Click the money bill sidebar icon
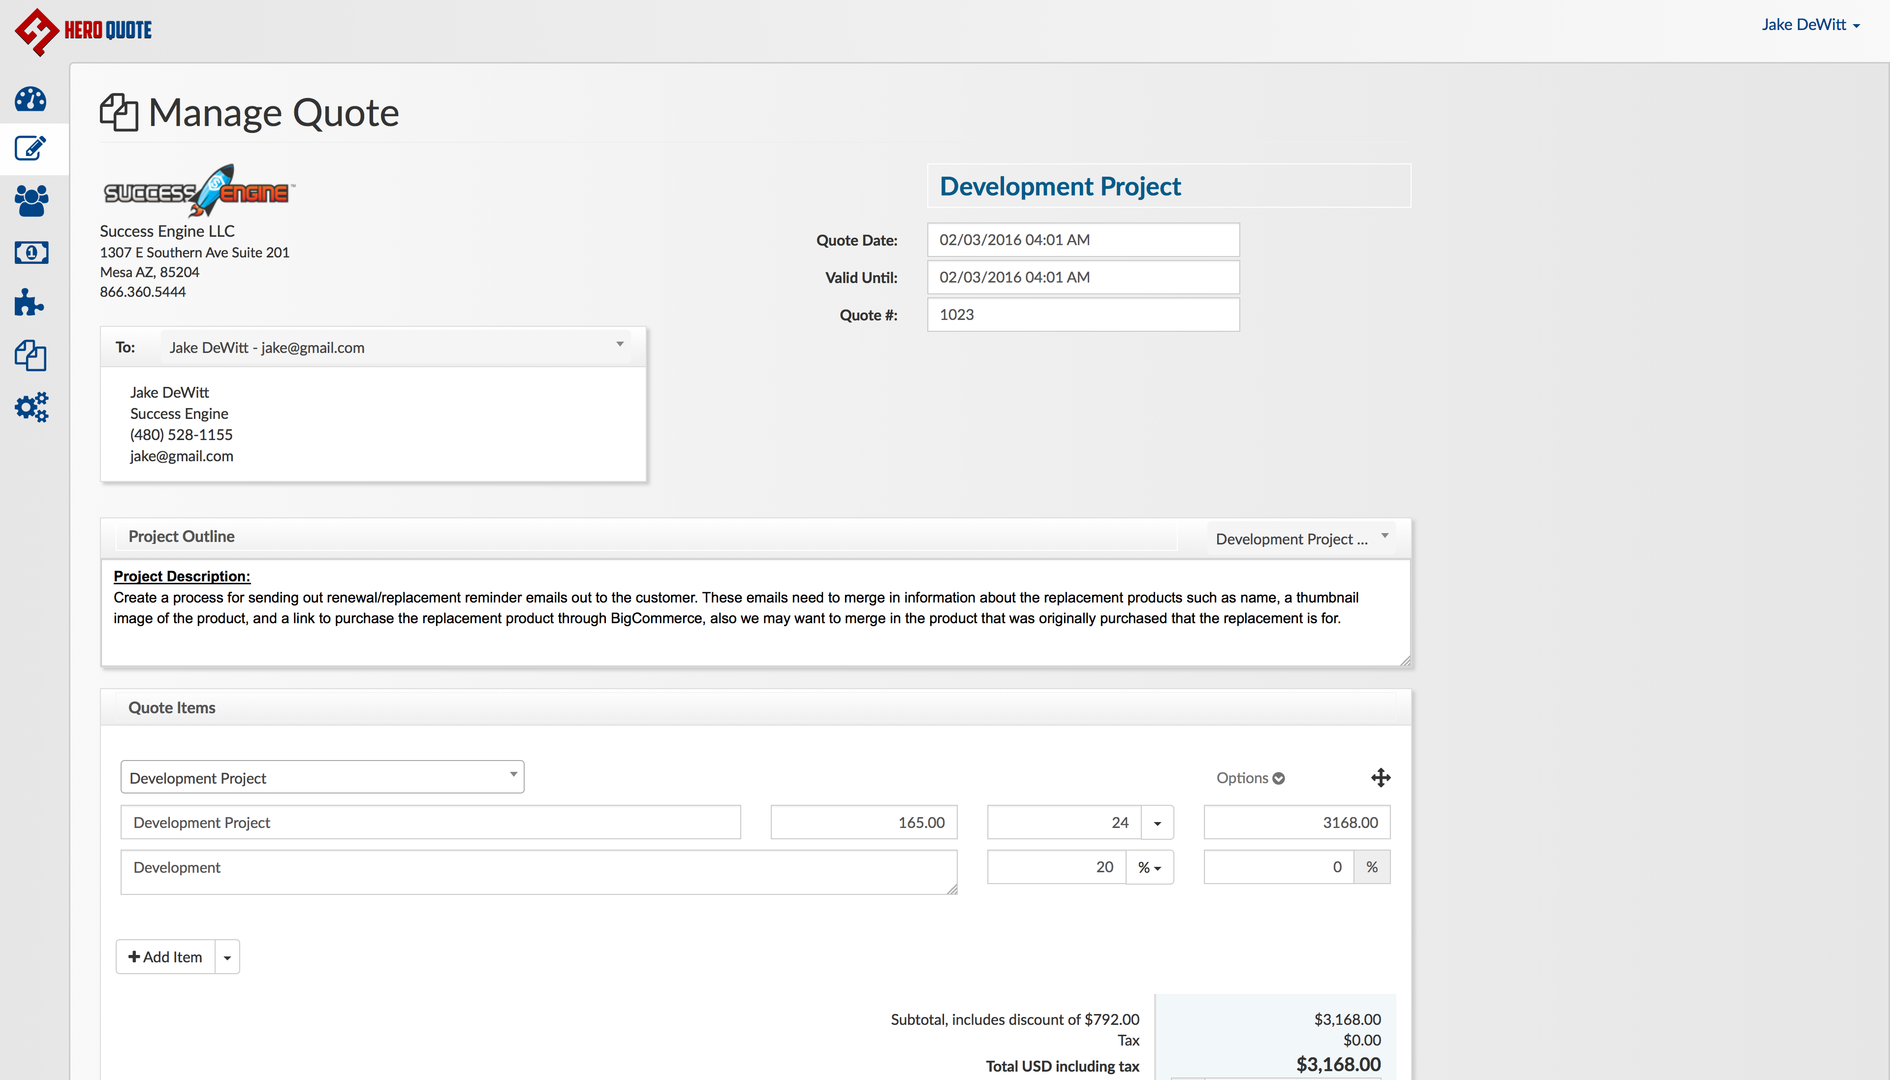 pos(31,252)
